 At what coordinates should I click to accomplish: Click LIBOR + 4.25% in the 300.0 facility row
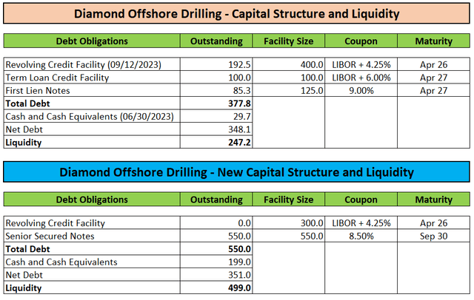click(x=361, y=223)
